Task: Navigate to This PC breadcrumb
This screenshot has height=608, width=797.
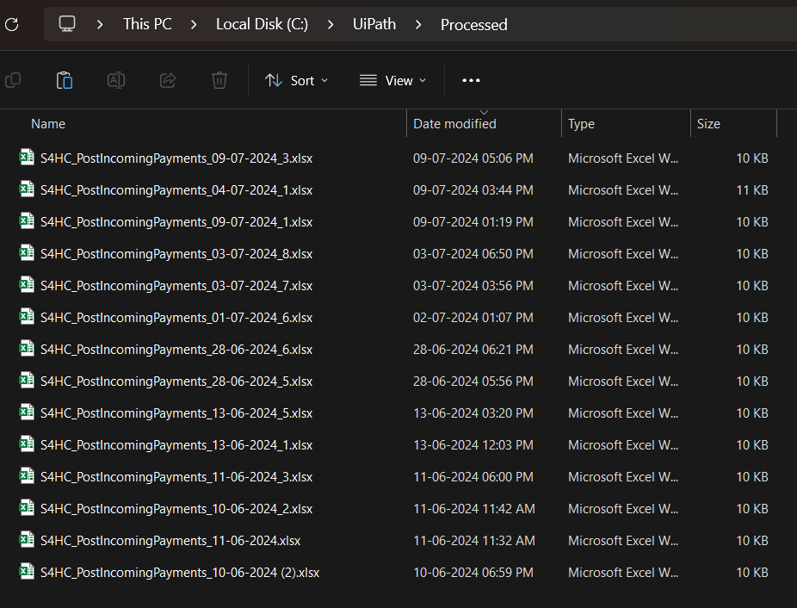Action: pyautogui.click(x=147, y=24)
